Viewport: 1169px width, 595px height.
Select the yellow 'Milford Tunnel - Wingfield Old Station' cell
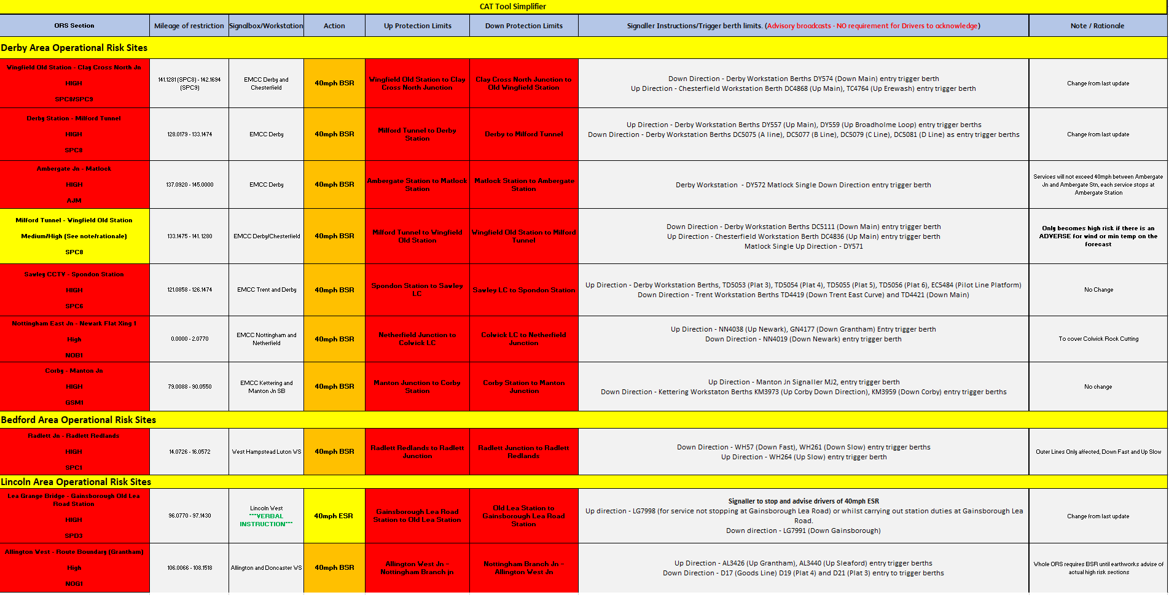tap(74, 236)
